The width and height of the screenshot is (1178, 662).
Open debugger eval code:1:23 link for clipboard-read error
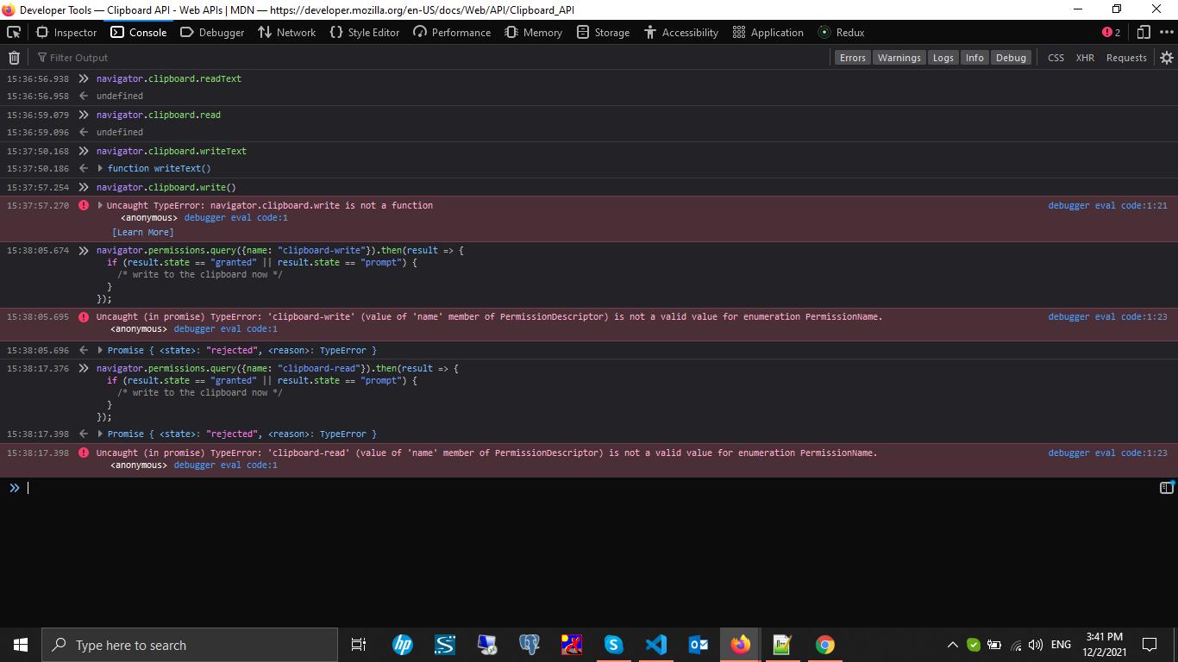coord(1107,453)
